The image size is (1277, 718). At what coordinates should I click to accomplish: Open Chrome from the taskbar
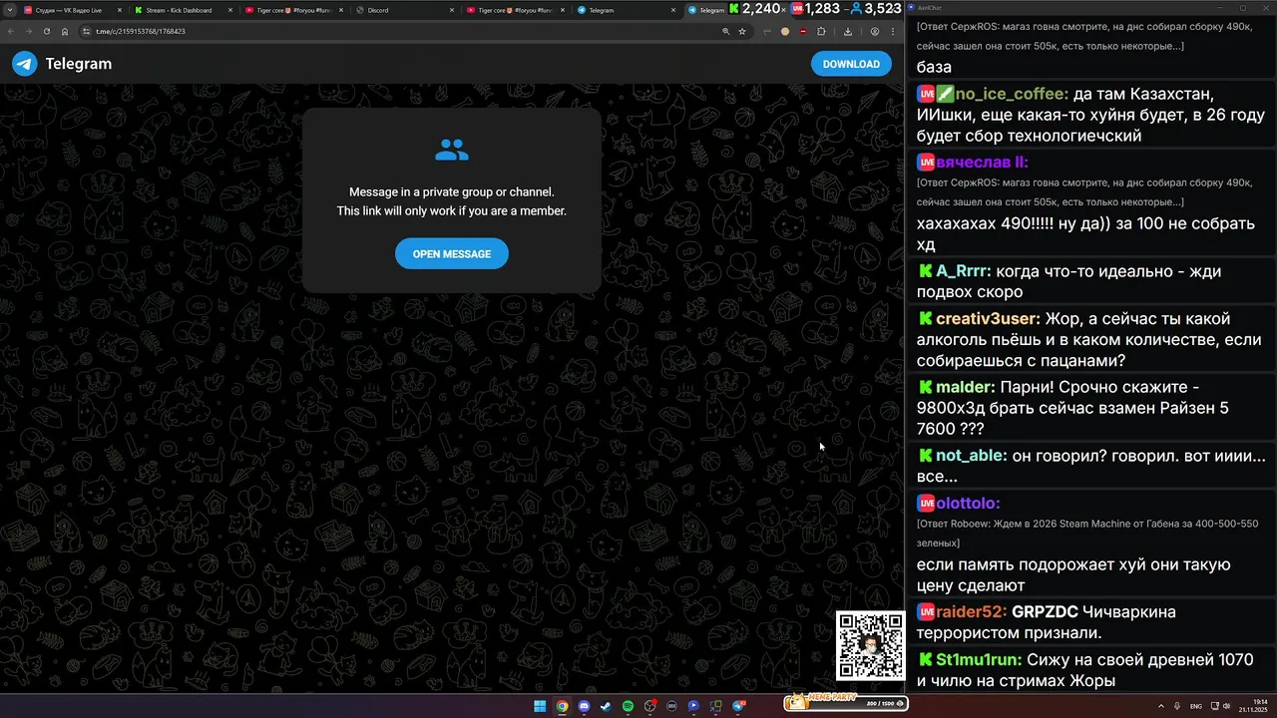(562, 706)
